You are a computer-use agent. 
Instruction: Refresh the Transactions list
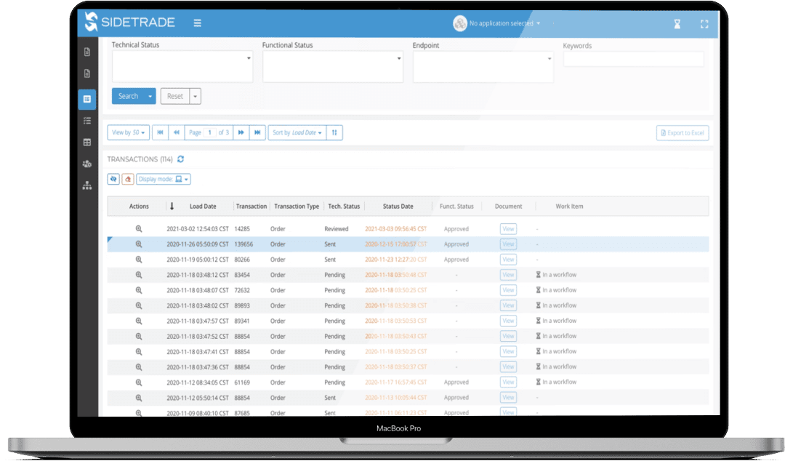(x=180, y=159)
